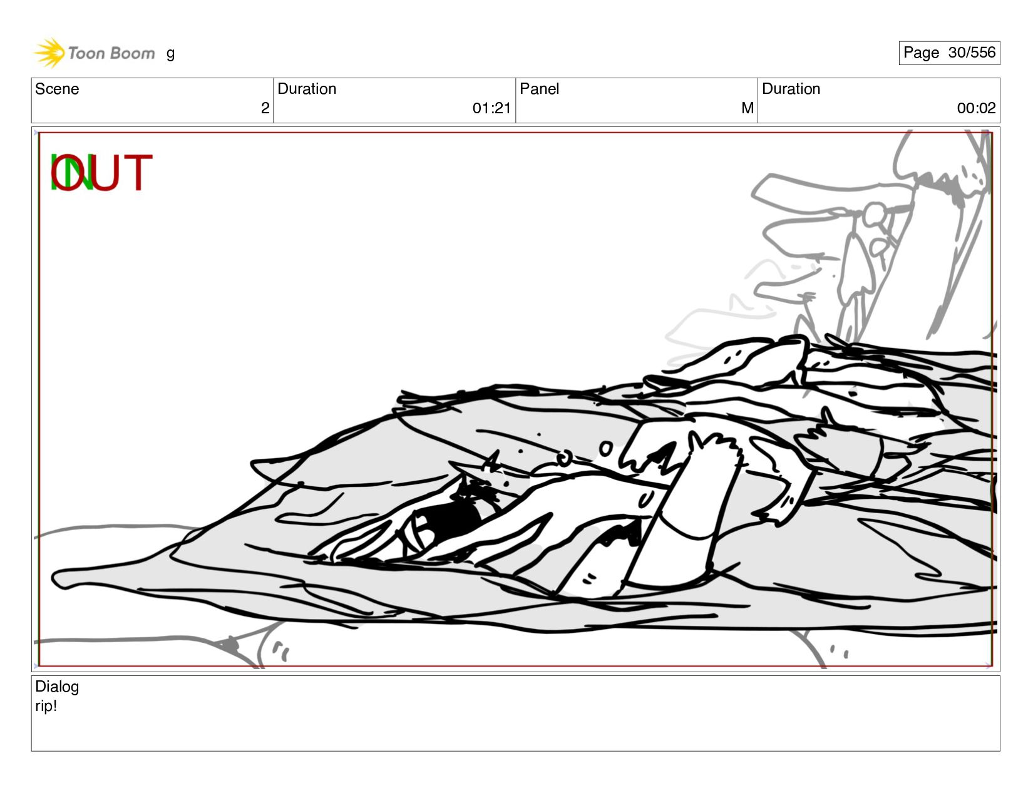This screenshot has height=798, width=1033.
Task: Click the Page 30/556 indicator
Action: (949, 53)
